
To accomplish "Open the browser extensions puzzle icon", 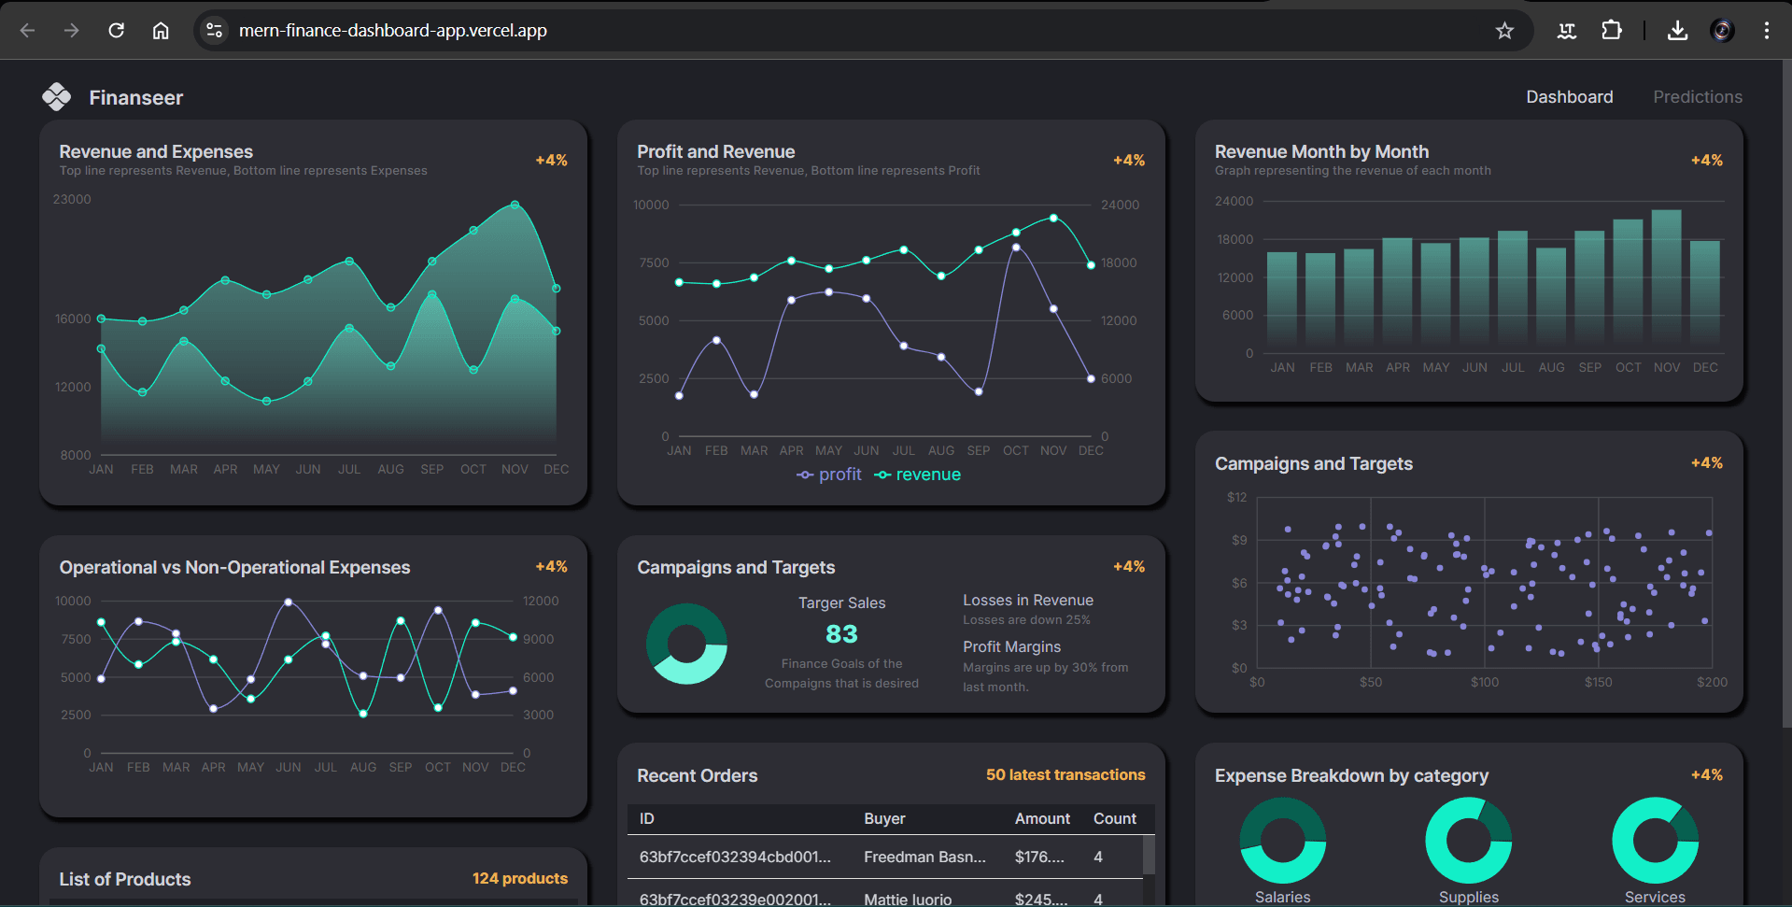I will point(1612,30).
